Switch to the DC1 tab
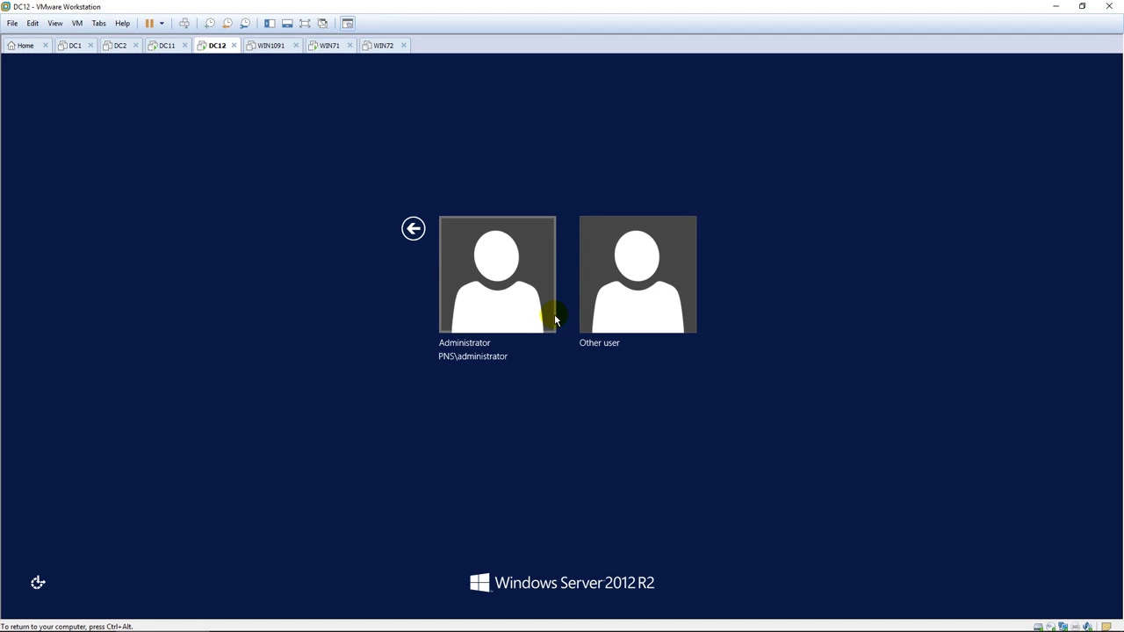The height and width of the screenshot is (632, 1124). 76,45
